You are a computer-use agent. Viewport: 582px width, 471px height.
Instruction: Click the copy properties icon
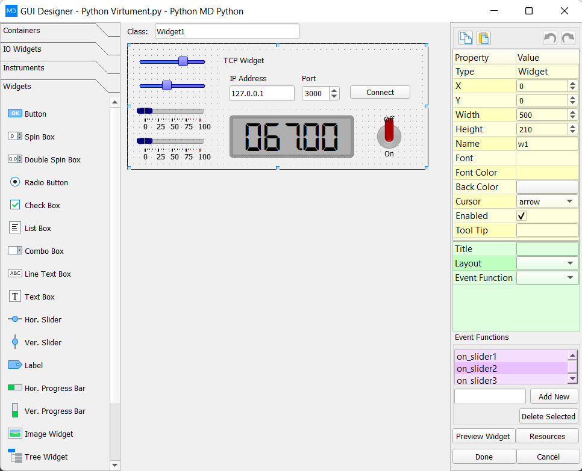click(465, 37)
